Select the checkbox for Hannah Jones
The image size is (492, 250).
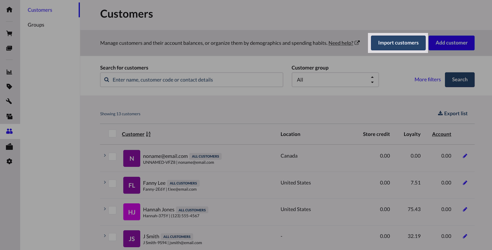coord(112,210)
